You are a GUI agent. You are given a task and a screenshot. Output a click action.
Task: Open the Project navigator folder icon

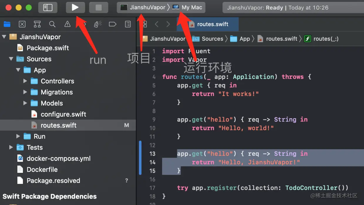(x=7, y=24)
